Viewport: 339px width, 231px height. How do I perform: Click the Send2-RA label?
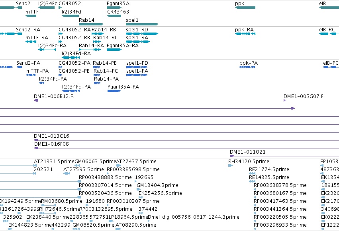(28, 29)
